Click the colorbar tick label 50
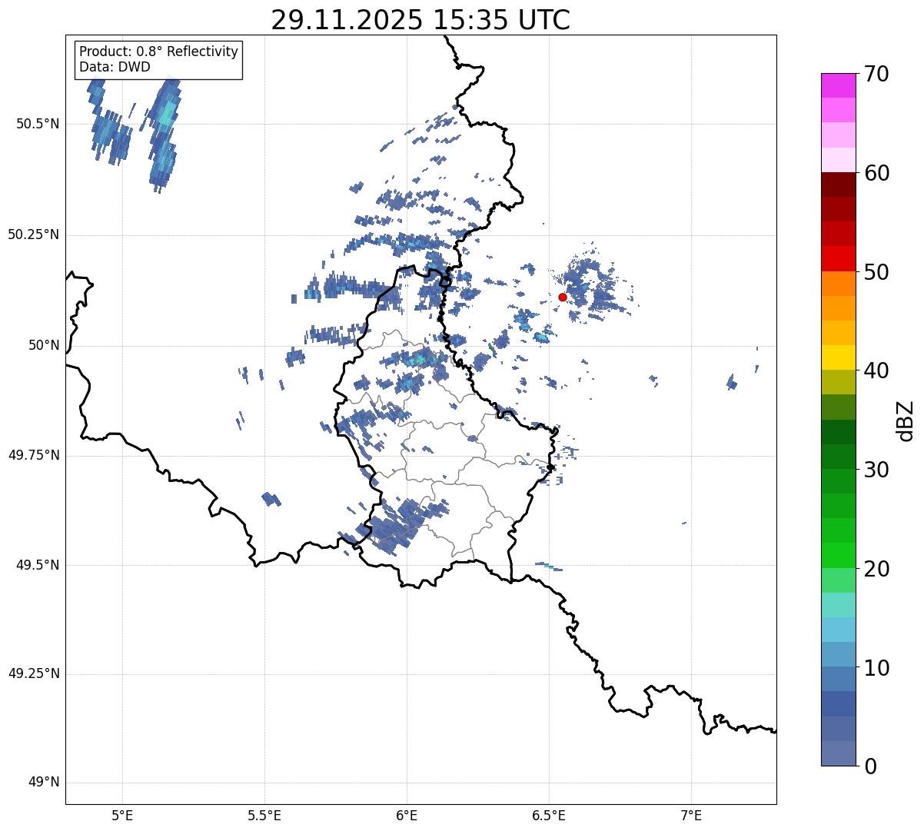This screenshot has height=831, width=924. point(876,272)
